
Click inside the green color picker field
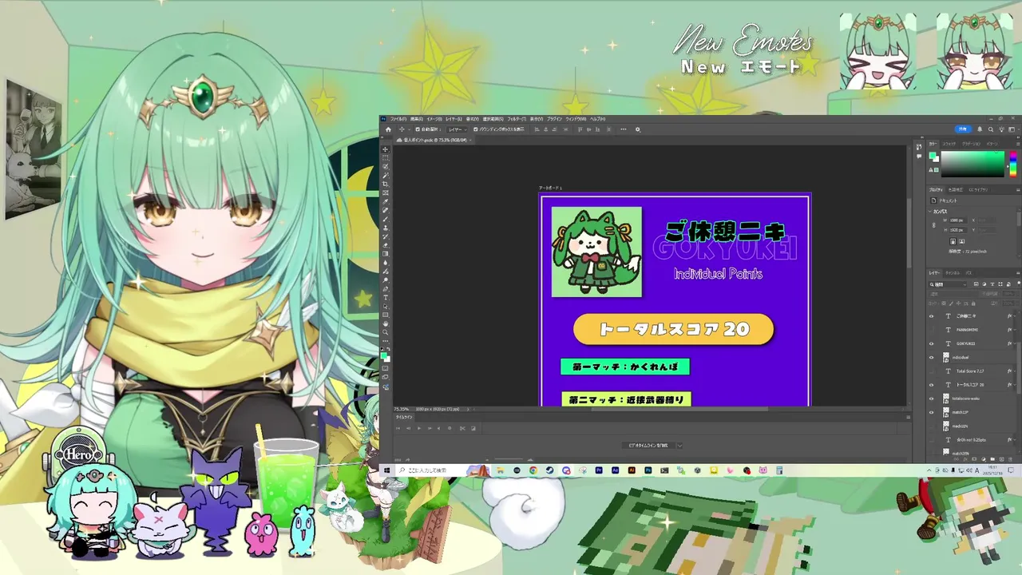click(972, 164)
